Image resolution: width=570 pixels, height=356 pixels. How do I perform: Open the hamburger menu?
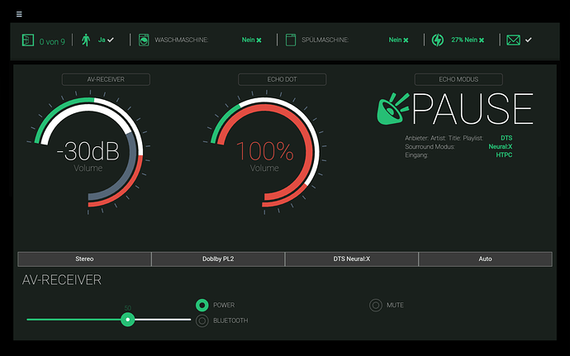(19, 14)
